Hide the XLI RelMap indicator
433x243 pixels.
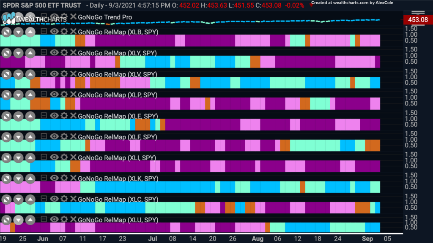click(x=54, y=157)
